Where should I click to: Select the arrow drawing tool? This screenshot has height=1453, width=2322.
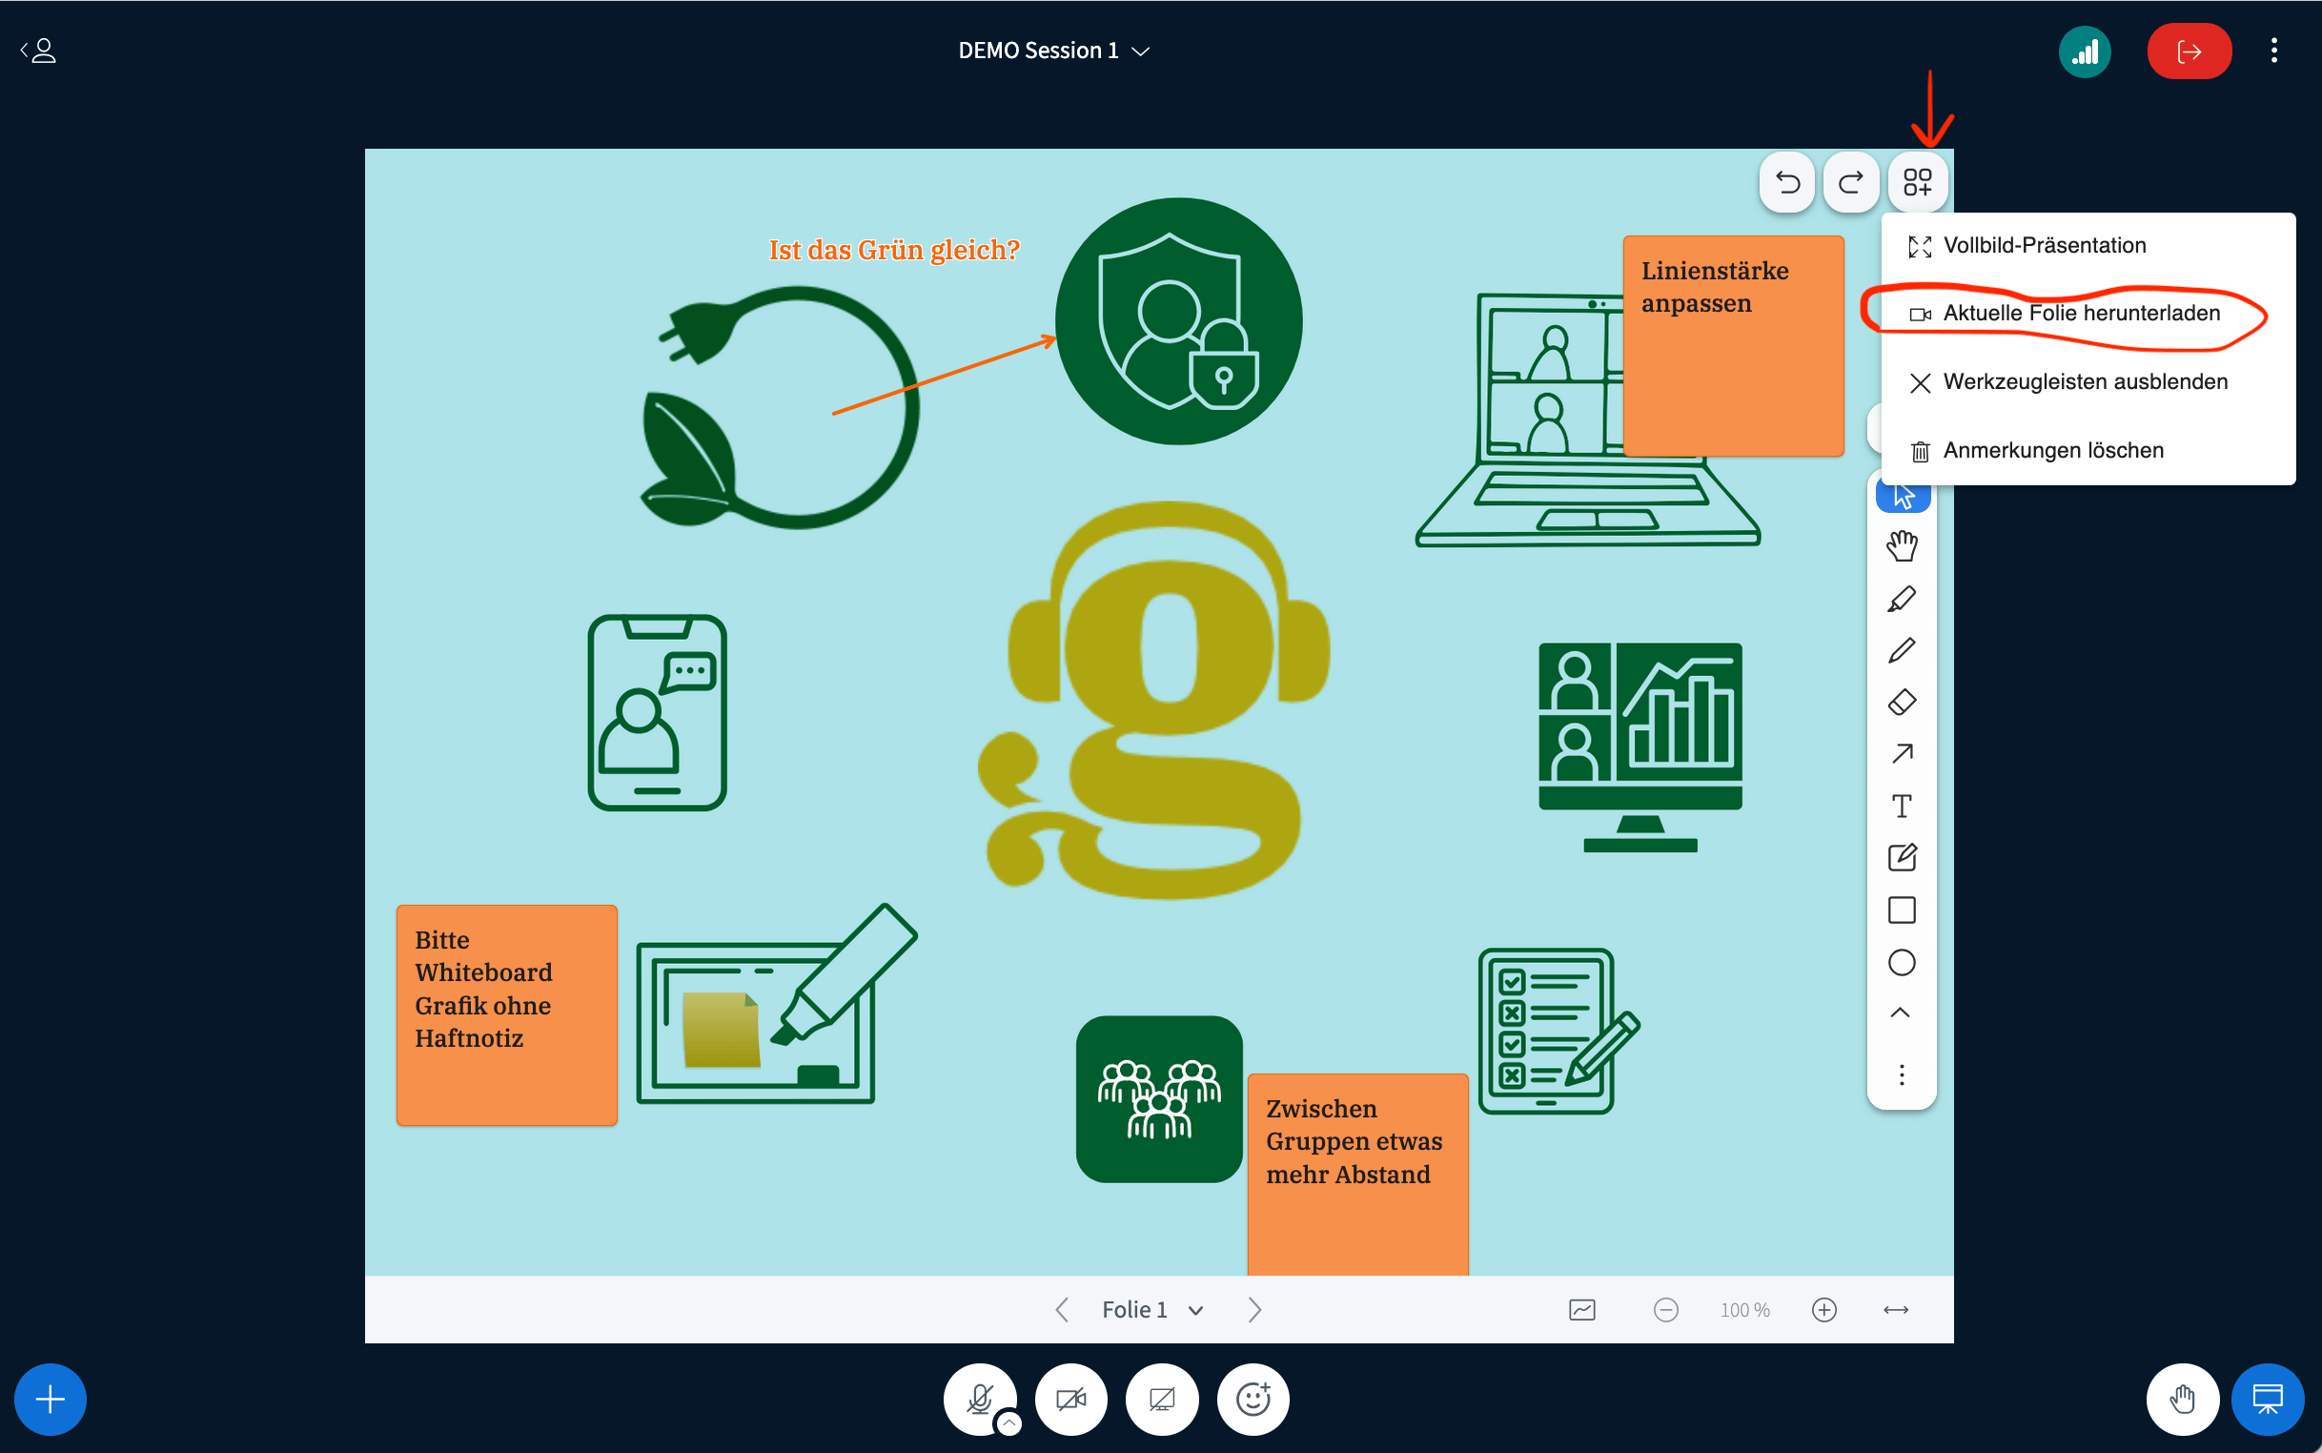[1902, 754]
